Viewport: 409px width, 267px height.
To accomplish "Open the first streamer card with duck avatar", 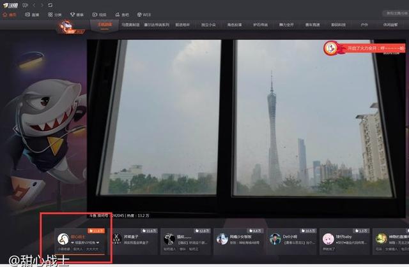I will (81, 242).
